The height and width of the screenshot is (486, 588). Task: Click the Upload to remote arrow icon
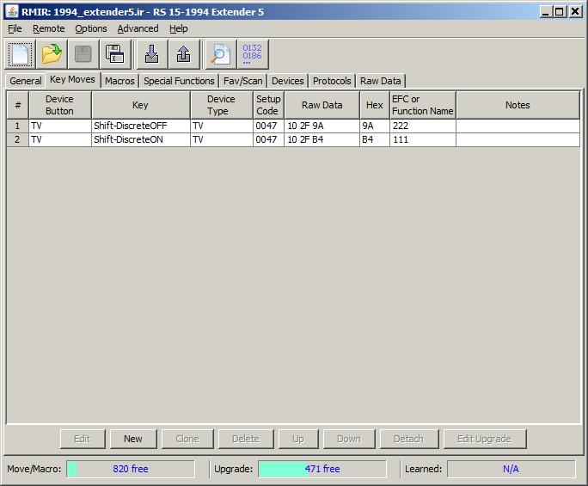[183, 54]
